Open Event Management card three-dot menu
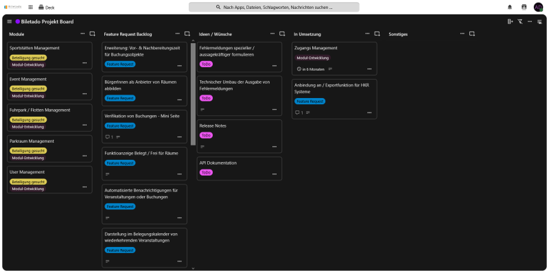 click(84, 94)
